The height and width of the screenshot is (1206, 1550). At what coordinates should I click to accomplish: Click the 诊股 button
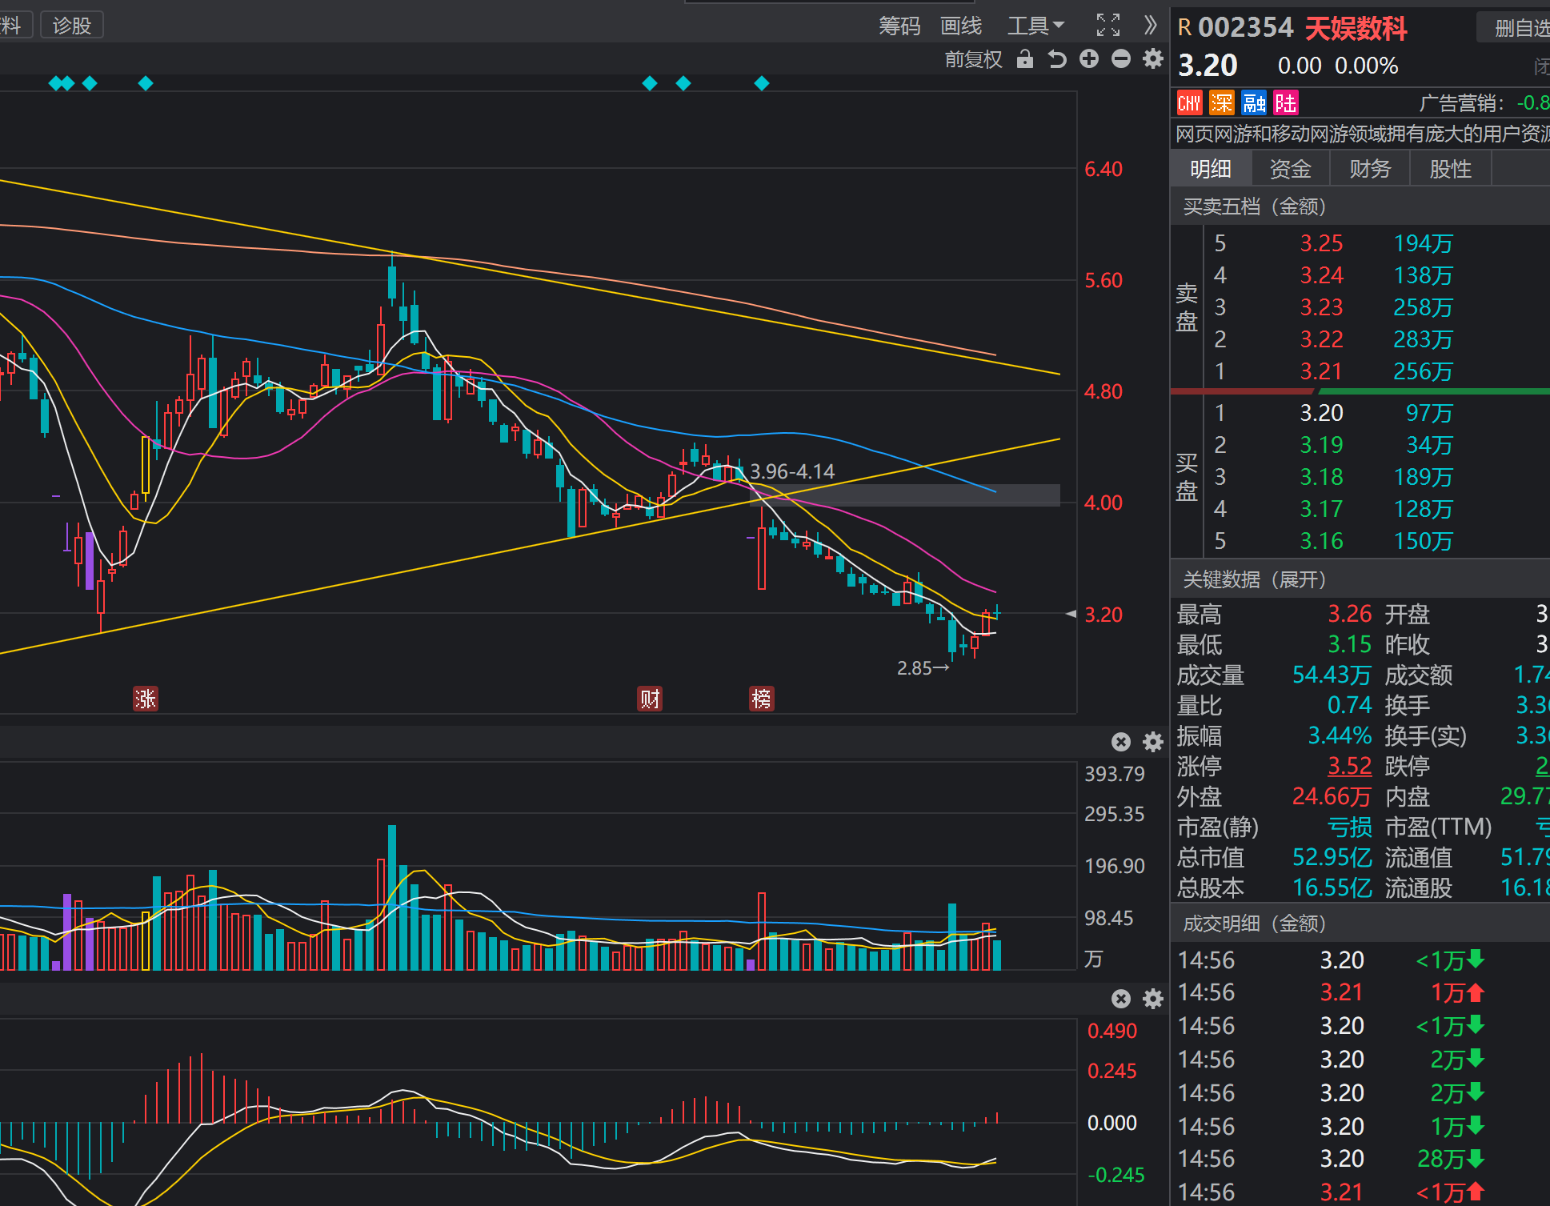tap(72, 26)
